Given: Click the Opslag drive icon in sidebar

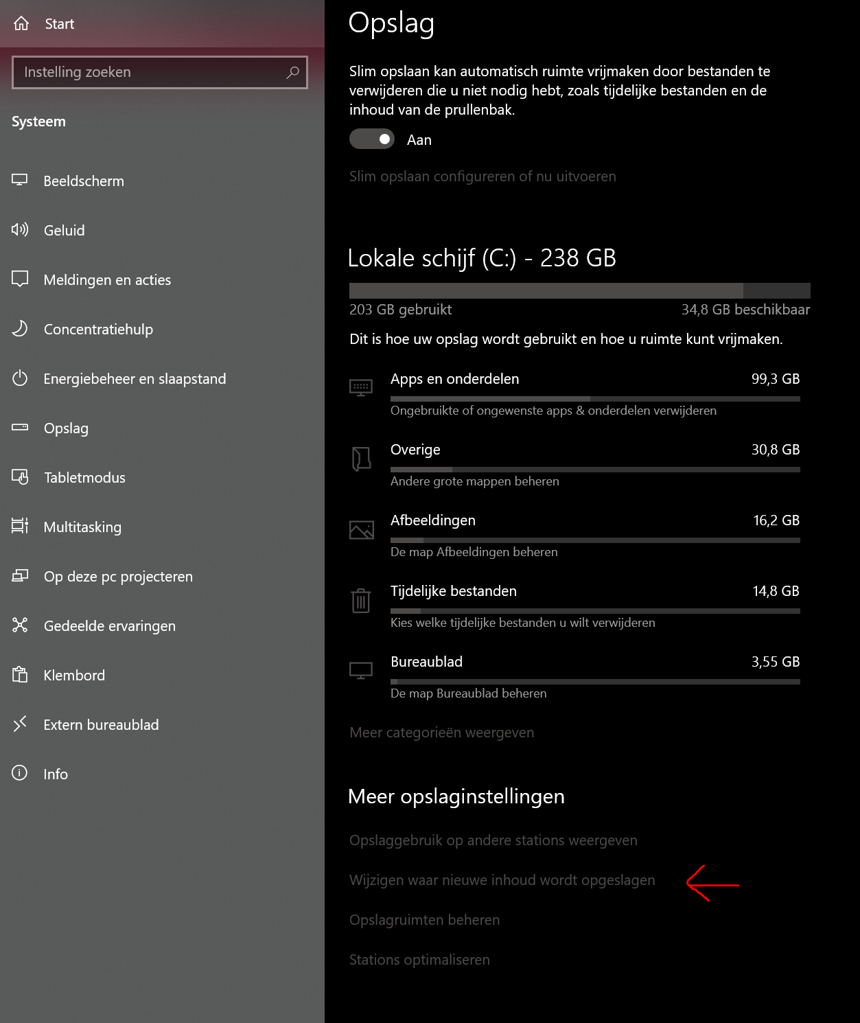Looking at the screenshot, I should coord(20,427).
